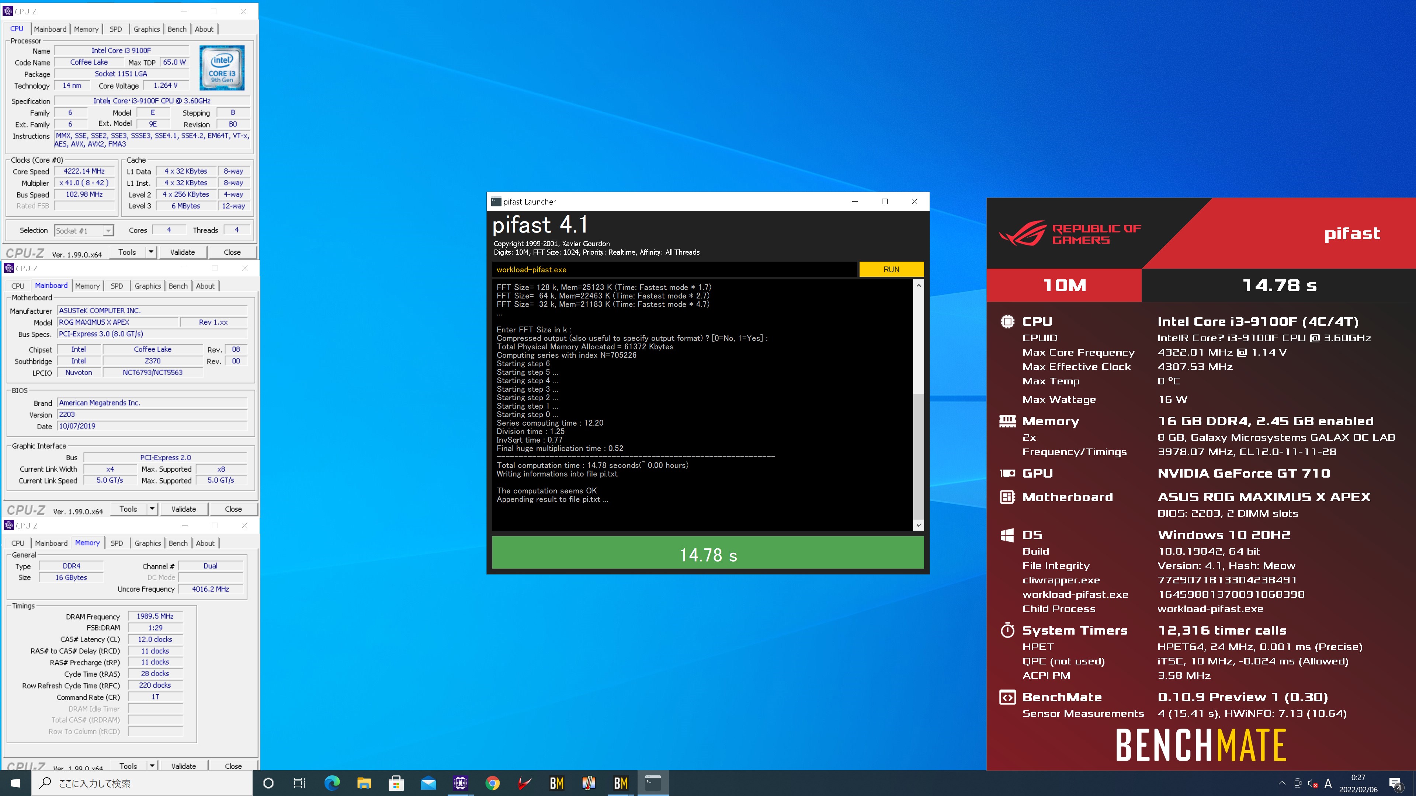Click the active terminal icon on the taskbar
1416x796 pixels.
point(652,783)
